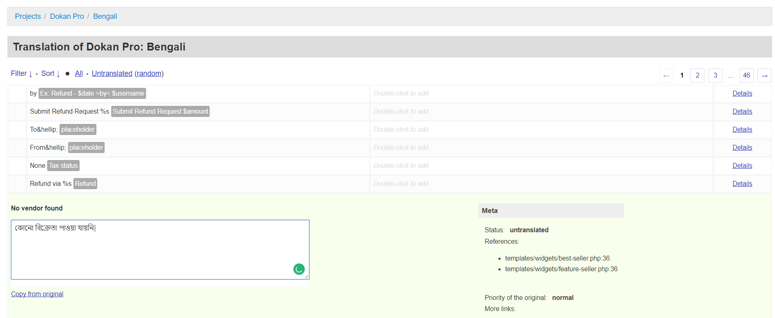Show Untranslated strings

tap(112, 73)
